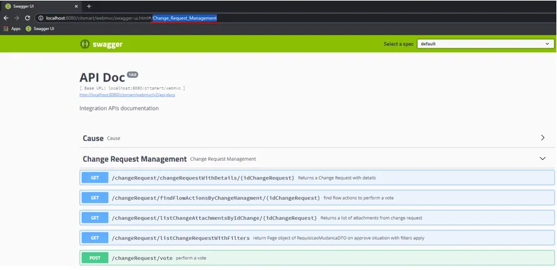Expand the Cause section chevron
The height and width of the screenshot is (270, 557).
[543, 138]
